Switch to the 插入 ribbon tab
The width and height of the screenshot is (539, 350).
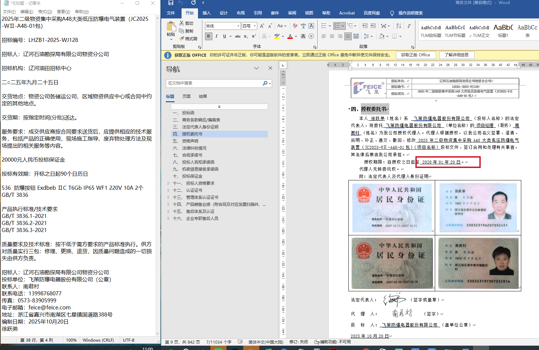pos(207,13)
